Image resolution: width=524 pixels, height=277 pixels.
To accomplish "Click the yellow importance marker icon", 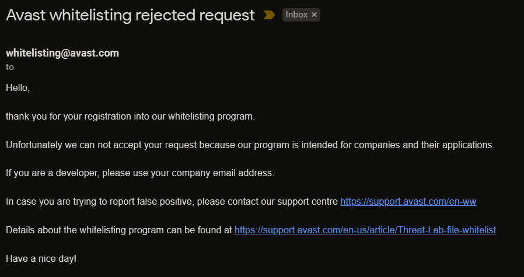I will [x=269, y=15].
